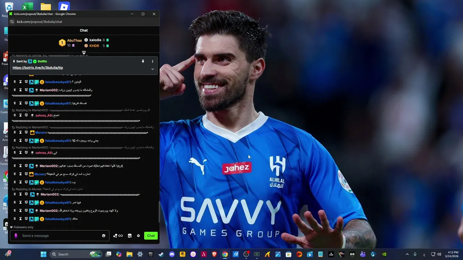Switch to Google Chrome in the taskbar

point(225,254)
